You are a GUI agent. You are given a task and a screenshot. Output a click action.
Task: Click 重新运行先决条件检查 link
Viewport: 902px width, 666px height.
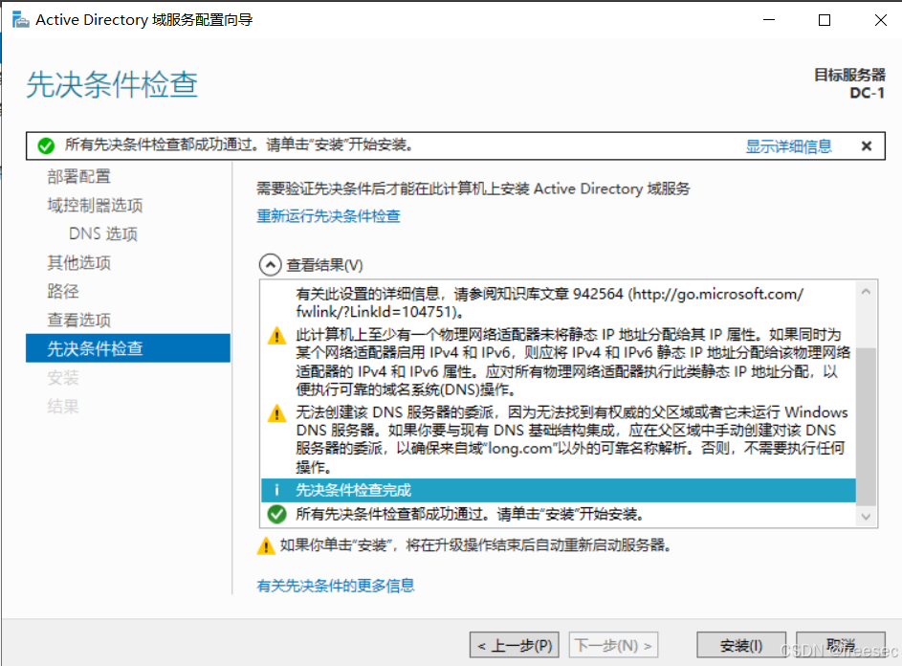(x=328, y=216)
